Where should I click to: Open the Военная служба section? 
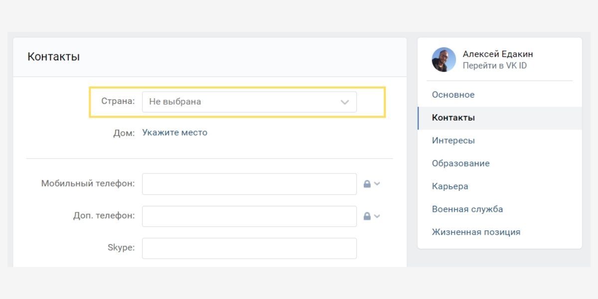(x=467, y=209)
